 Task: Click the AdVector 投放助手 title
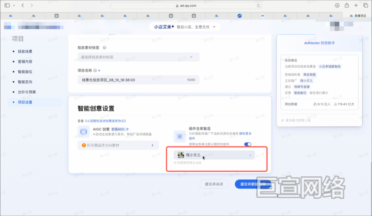(x=320, y=43)
